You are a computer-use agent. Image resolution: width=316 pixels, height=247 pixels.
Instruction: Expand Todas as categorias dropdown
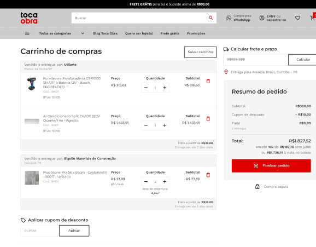click(x=83, y=33)
